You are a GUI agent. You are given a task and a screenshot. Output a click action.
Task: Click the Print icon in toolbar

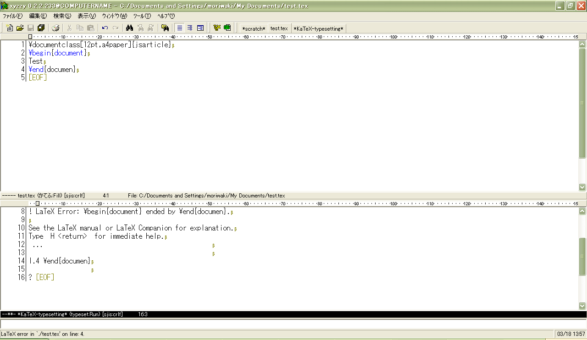pos(55,28)
